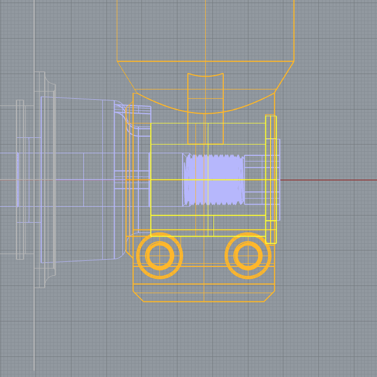Click the purple threaded screw section

tap(213, 180)
